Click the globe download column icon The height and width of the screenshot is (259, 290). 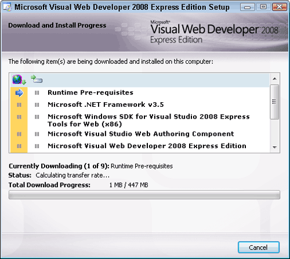tap(19, 80)
